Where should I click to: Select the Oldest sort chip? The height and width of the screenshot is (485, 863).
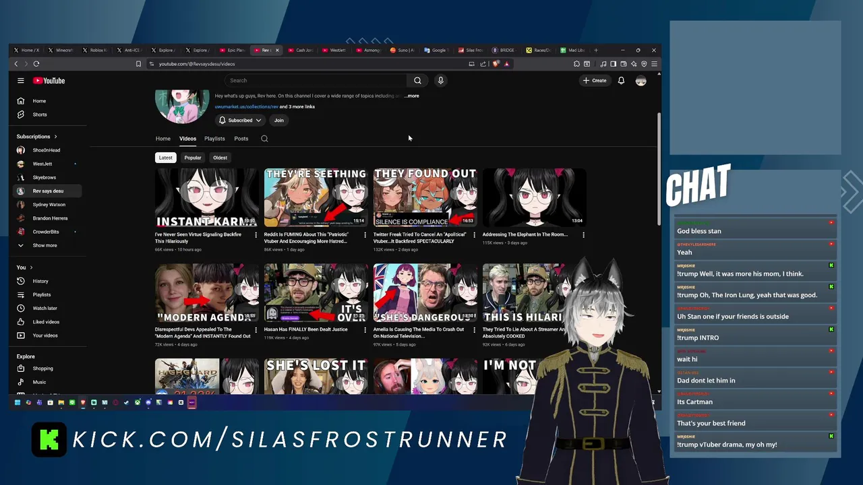[220, 158]
